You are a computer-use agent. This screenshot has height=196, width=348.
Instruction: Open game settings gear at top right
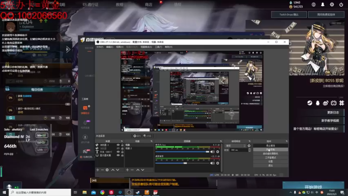[x=332, y=4]
